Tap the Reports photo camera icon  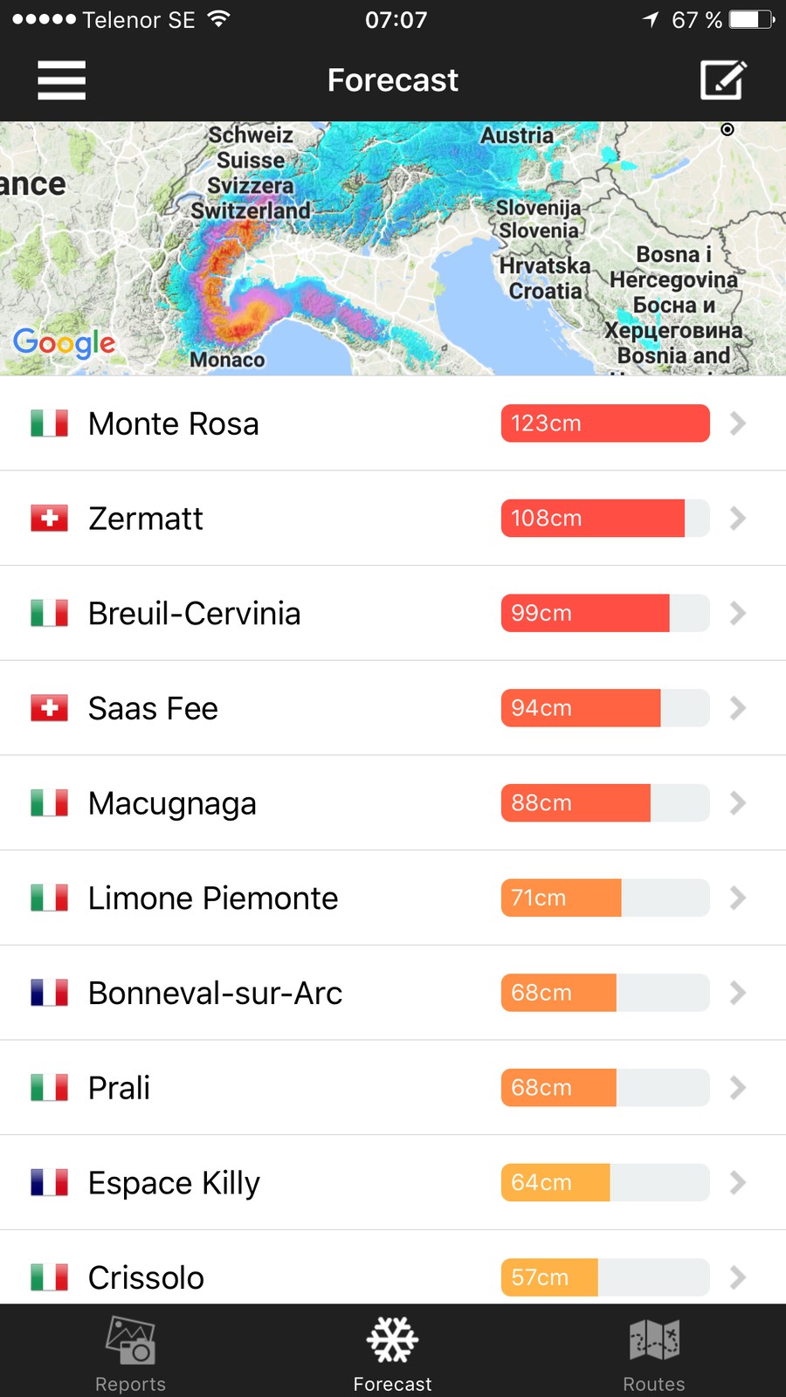tap(130, 1340)
